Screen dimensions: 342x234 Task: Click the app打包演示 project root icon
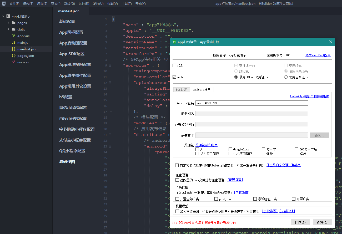[8, 16]
